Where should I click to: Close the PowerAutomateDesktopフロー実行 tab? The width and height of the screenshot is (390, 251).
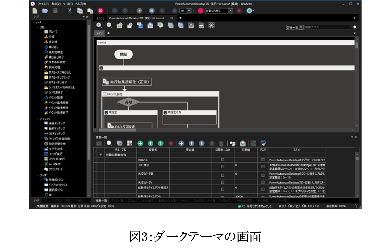pyautogui.click(x=172, y=18)
